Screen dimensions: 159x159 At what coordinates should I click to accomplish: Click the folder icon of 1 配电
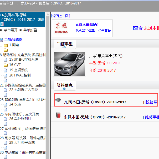tap(6, 45)
